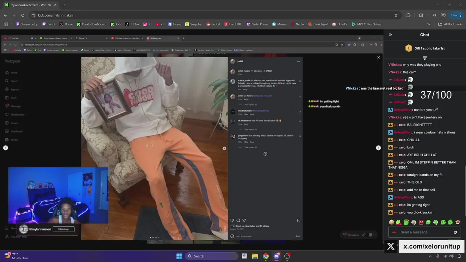Like the Instagram post heart icon
466x262 pixels.
pyautogui.click(x=232, y=220)
